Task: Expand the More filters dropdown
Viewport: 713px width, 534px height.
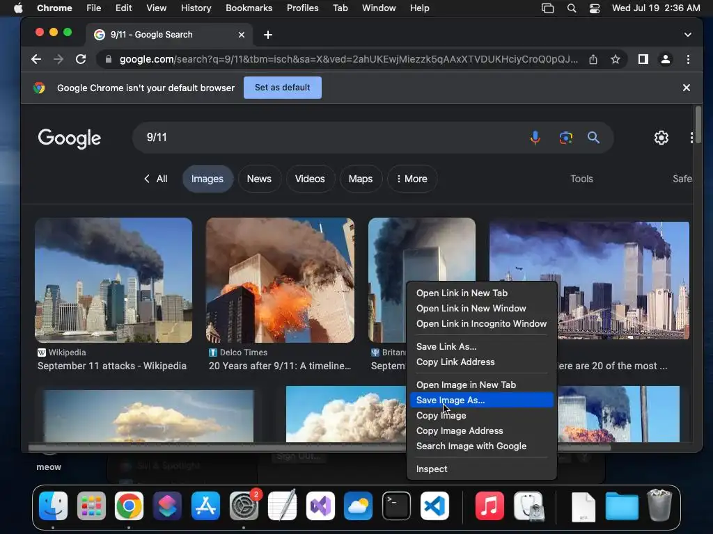Action: (x=412, y=179)
